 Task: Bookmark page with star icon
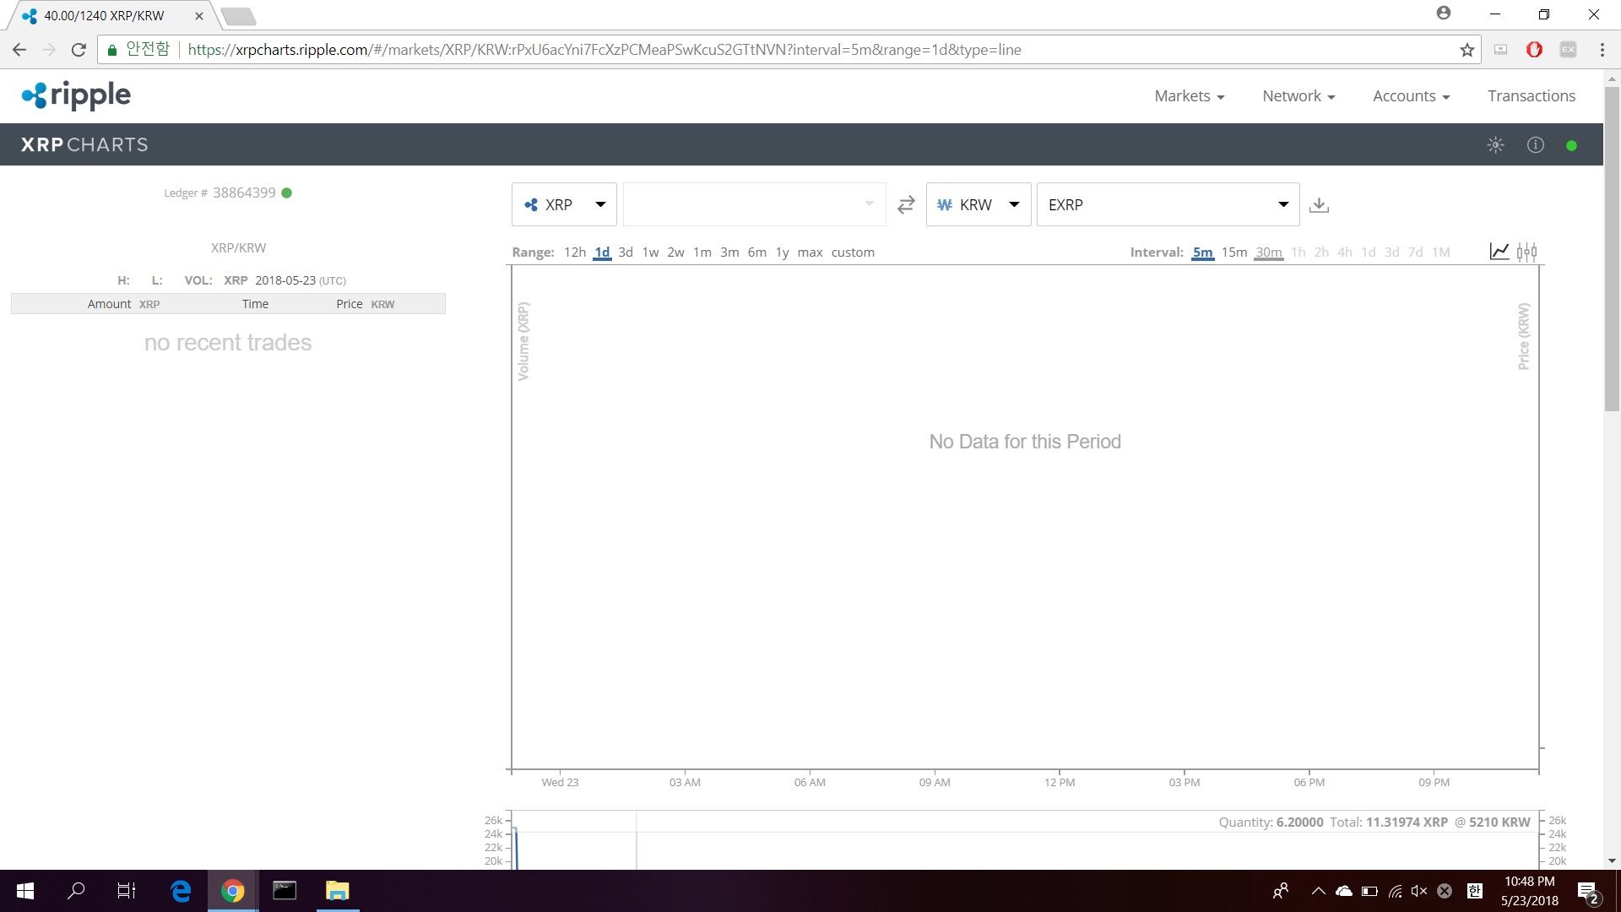(1467, 50)
